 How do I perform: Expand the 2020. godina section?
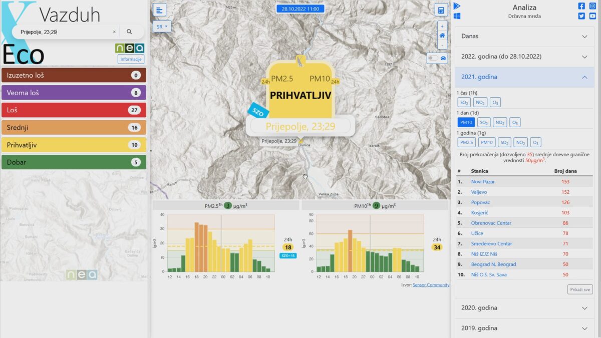(524, 308)
